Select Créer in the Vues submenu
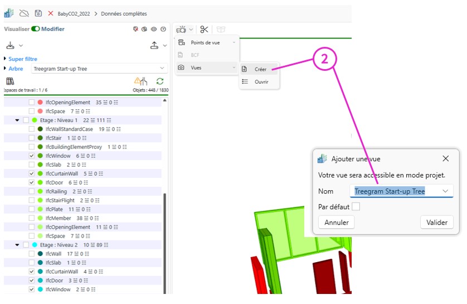 (x=260, y=69)
